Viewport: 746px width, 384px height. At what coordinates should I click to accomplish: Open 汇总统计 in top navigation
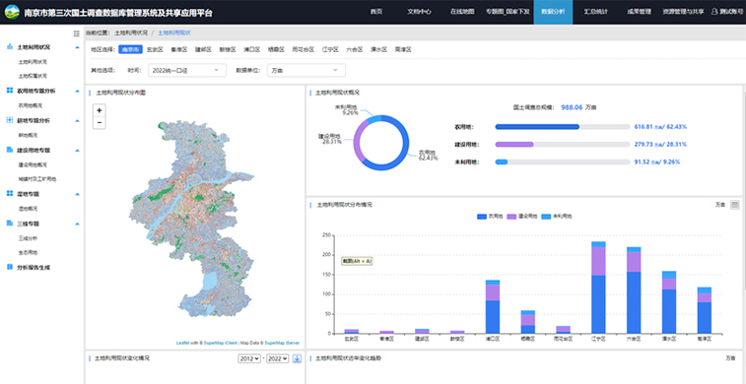click(595, 12)
